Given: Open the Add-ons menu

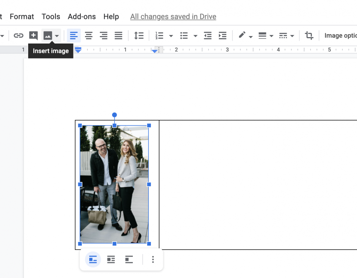Looking at the screenshot, I should [82, 16].
